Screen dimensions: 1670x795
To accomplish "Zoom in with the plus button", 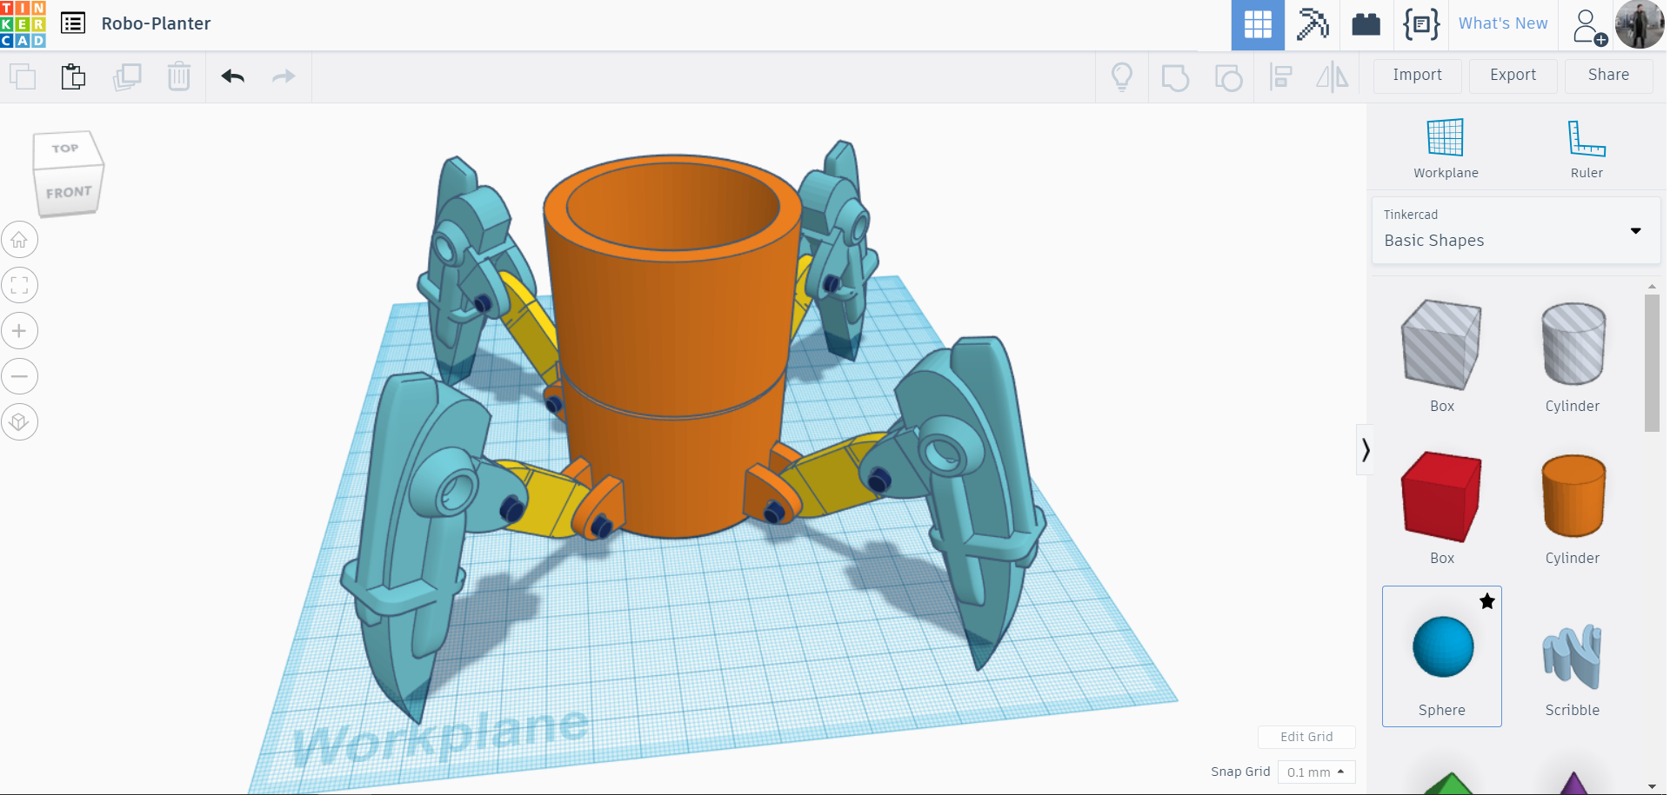I will (19, 331).
